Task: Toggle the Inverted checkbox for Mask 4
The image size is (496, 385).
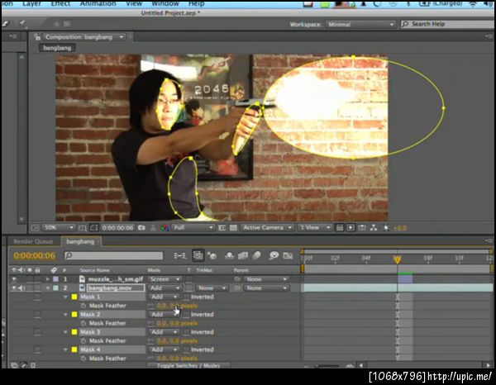Action: click(187, 349)
